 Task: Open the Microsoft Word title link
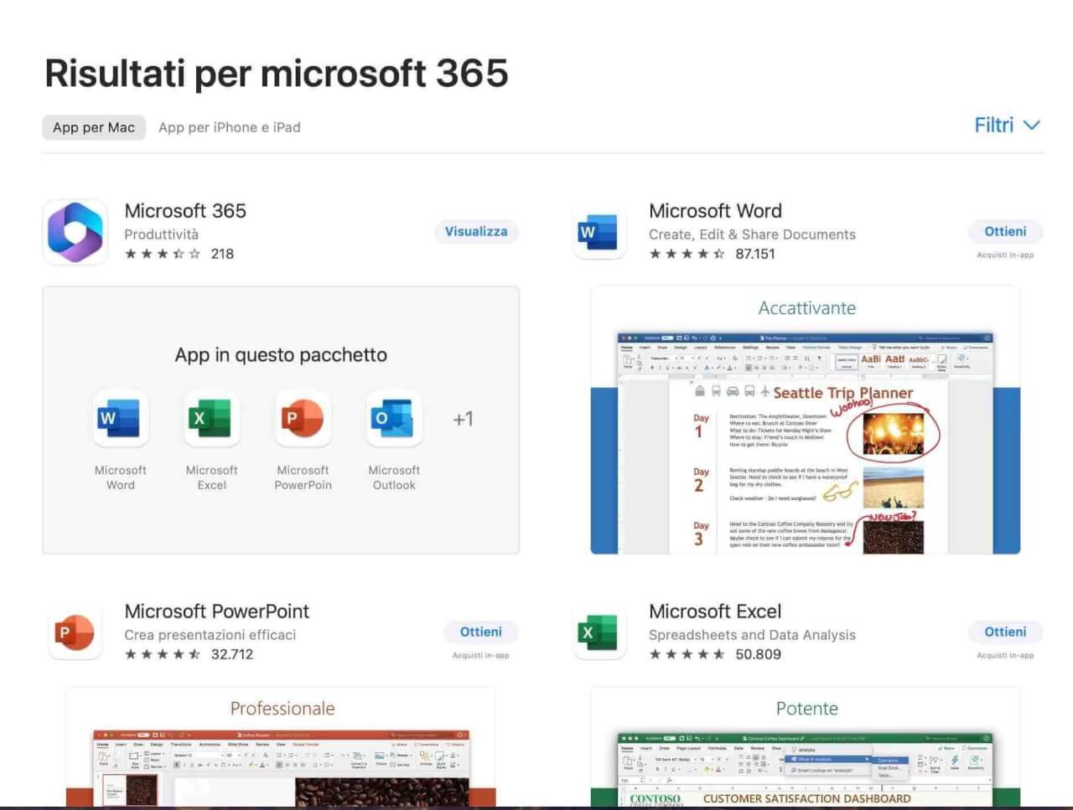click(x=715, y=211)
